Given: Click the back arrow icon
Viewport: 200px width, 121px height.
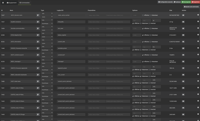Looking at the screenshot, I should click(3, 3).
